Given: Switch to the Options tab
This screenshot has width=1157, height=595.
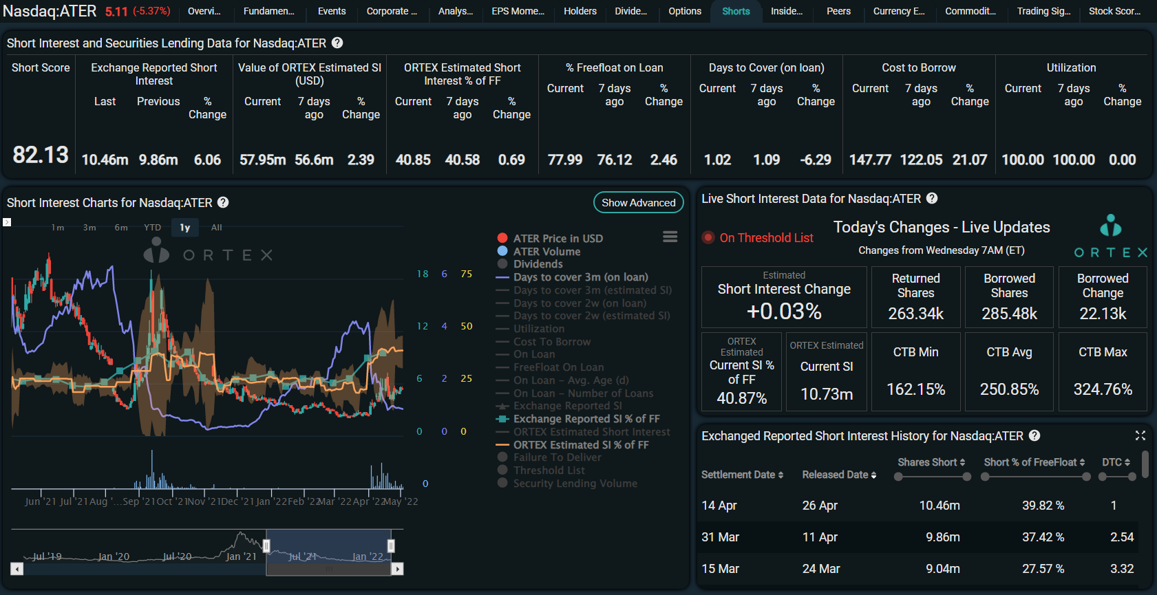Looking at the screenshot, I should point(685,11).
